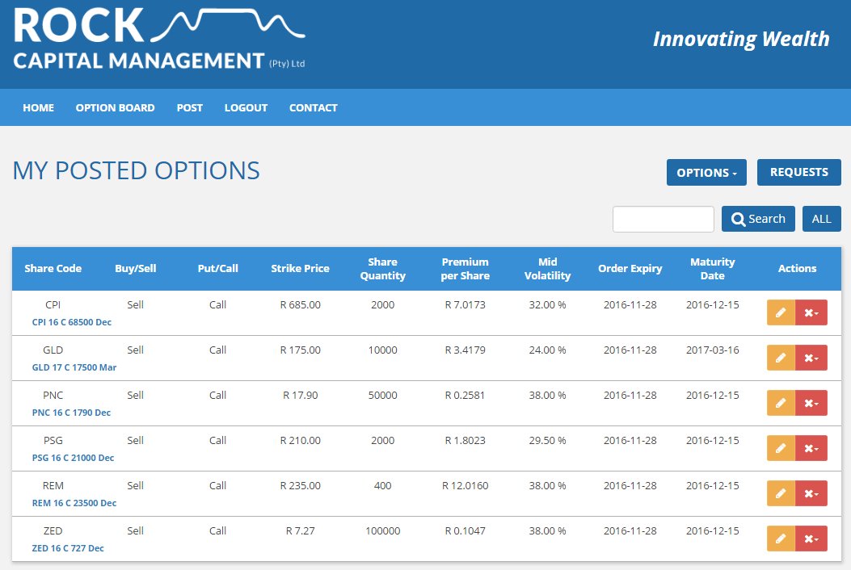Viewport: 851px width, 570px height.
Task: Edit the PSG option with pencil icon
Action: click(x=781, y=448)
